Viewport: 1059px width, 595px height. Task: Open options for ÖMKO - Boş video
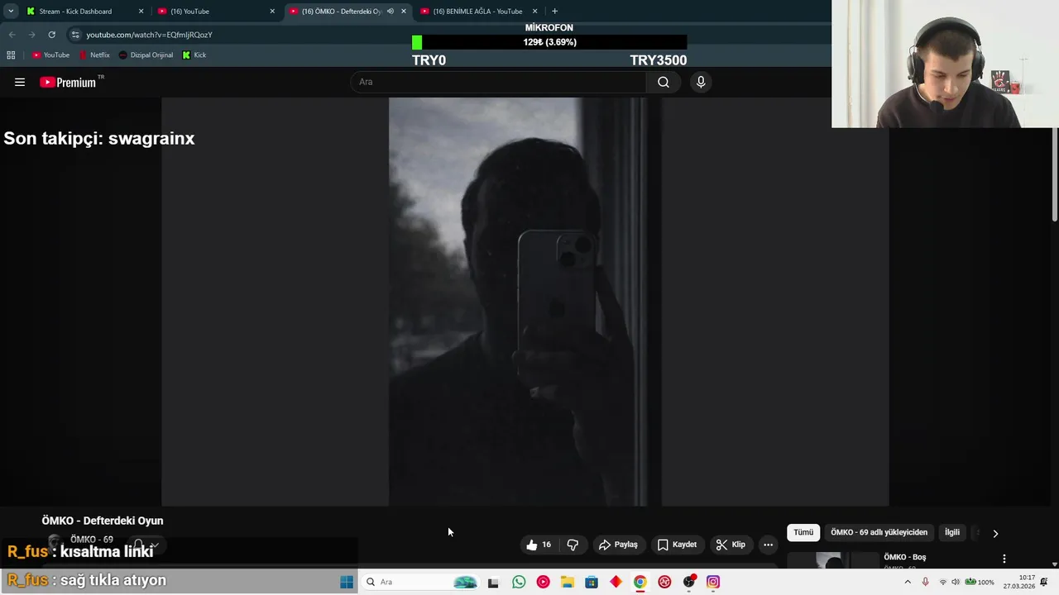click(x=1004, y=559)
